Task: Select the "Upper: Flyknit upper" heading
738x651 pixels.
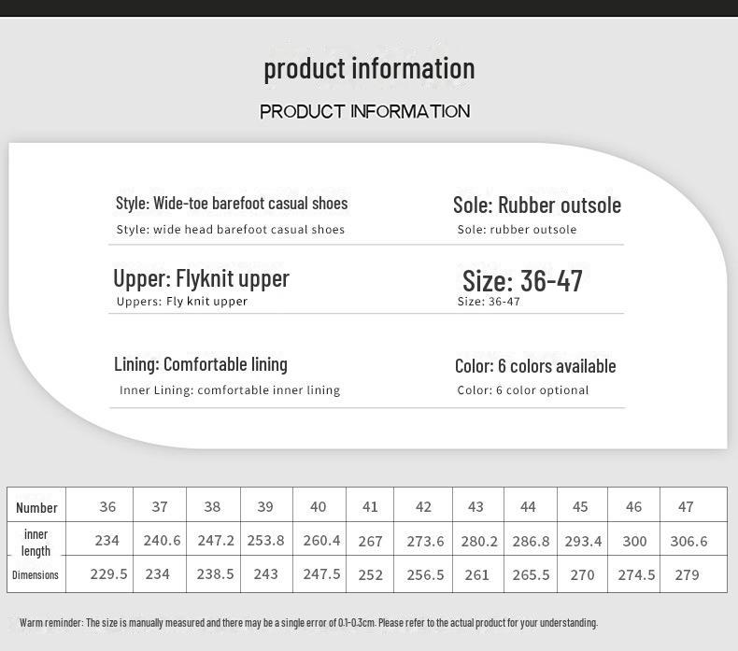Action: (x=202, y=278)
